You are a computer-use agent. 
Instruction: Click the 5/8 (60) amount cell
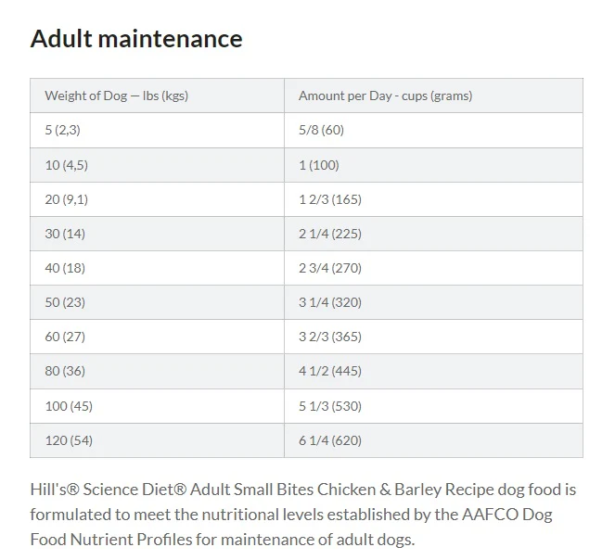click(x=433, y=130)
